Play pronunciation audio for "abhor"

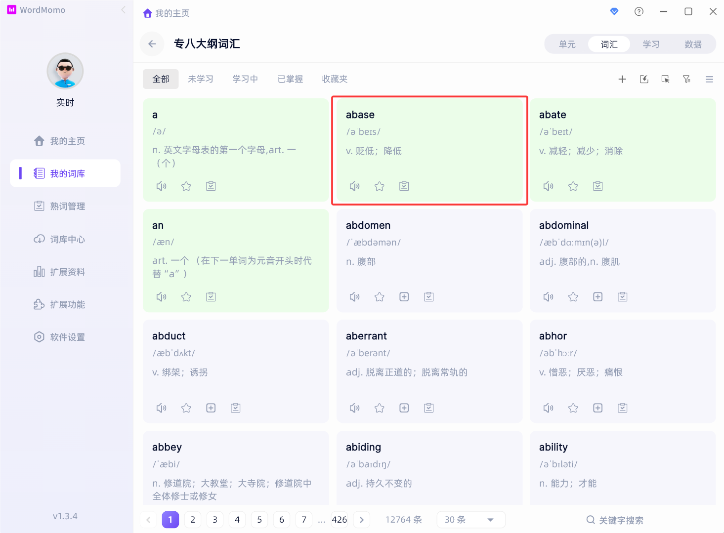(548, 408)
